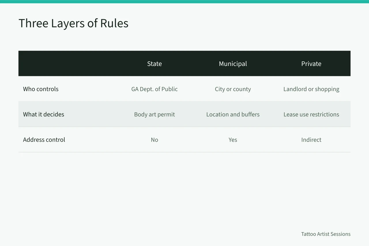Click the 'Address control' row label

44,140
